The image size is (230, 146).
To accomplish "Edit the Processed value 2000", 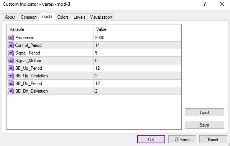I will tap(137, 38).
